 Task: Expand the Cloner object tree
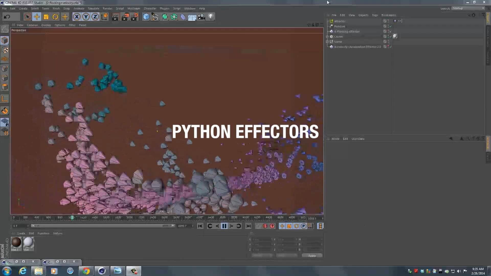[x=327, y=37]
